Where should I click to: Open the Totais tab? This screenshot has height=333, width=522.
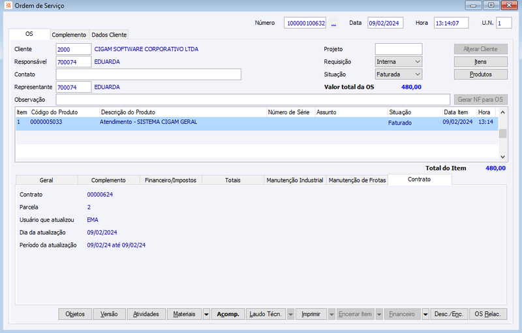[233, 180]
